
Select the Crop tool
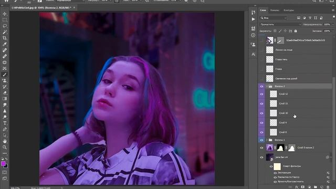[5, 38]
